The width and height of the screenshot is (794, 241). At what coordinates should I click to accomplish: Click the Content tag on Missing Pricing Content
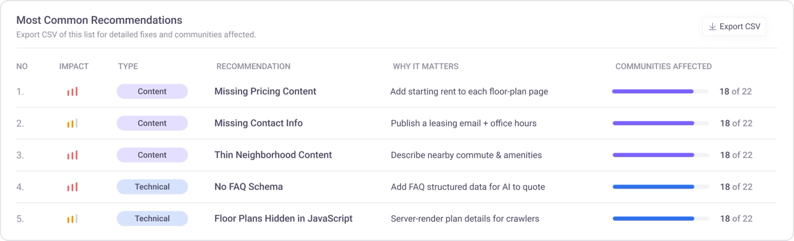152,92
